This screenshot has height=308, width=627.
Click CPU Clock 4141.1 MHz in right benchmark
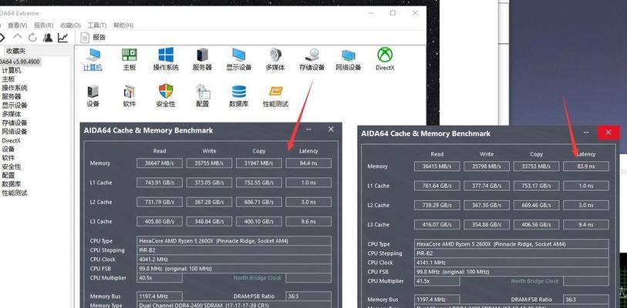click(x=511, y=263)
